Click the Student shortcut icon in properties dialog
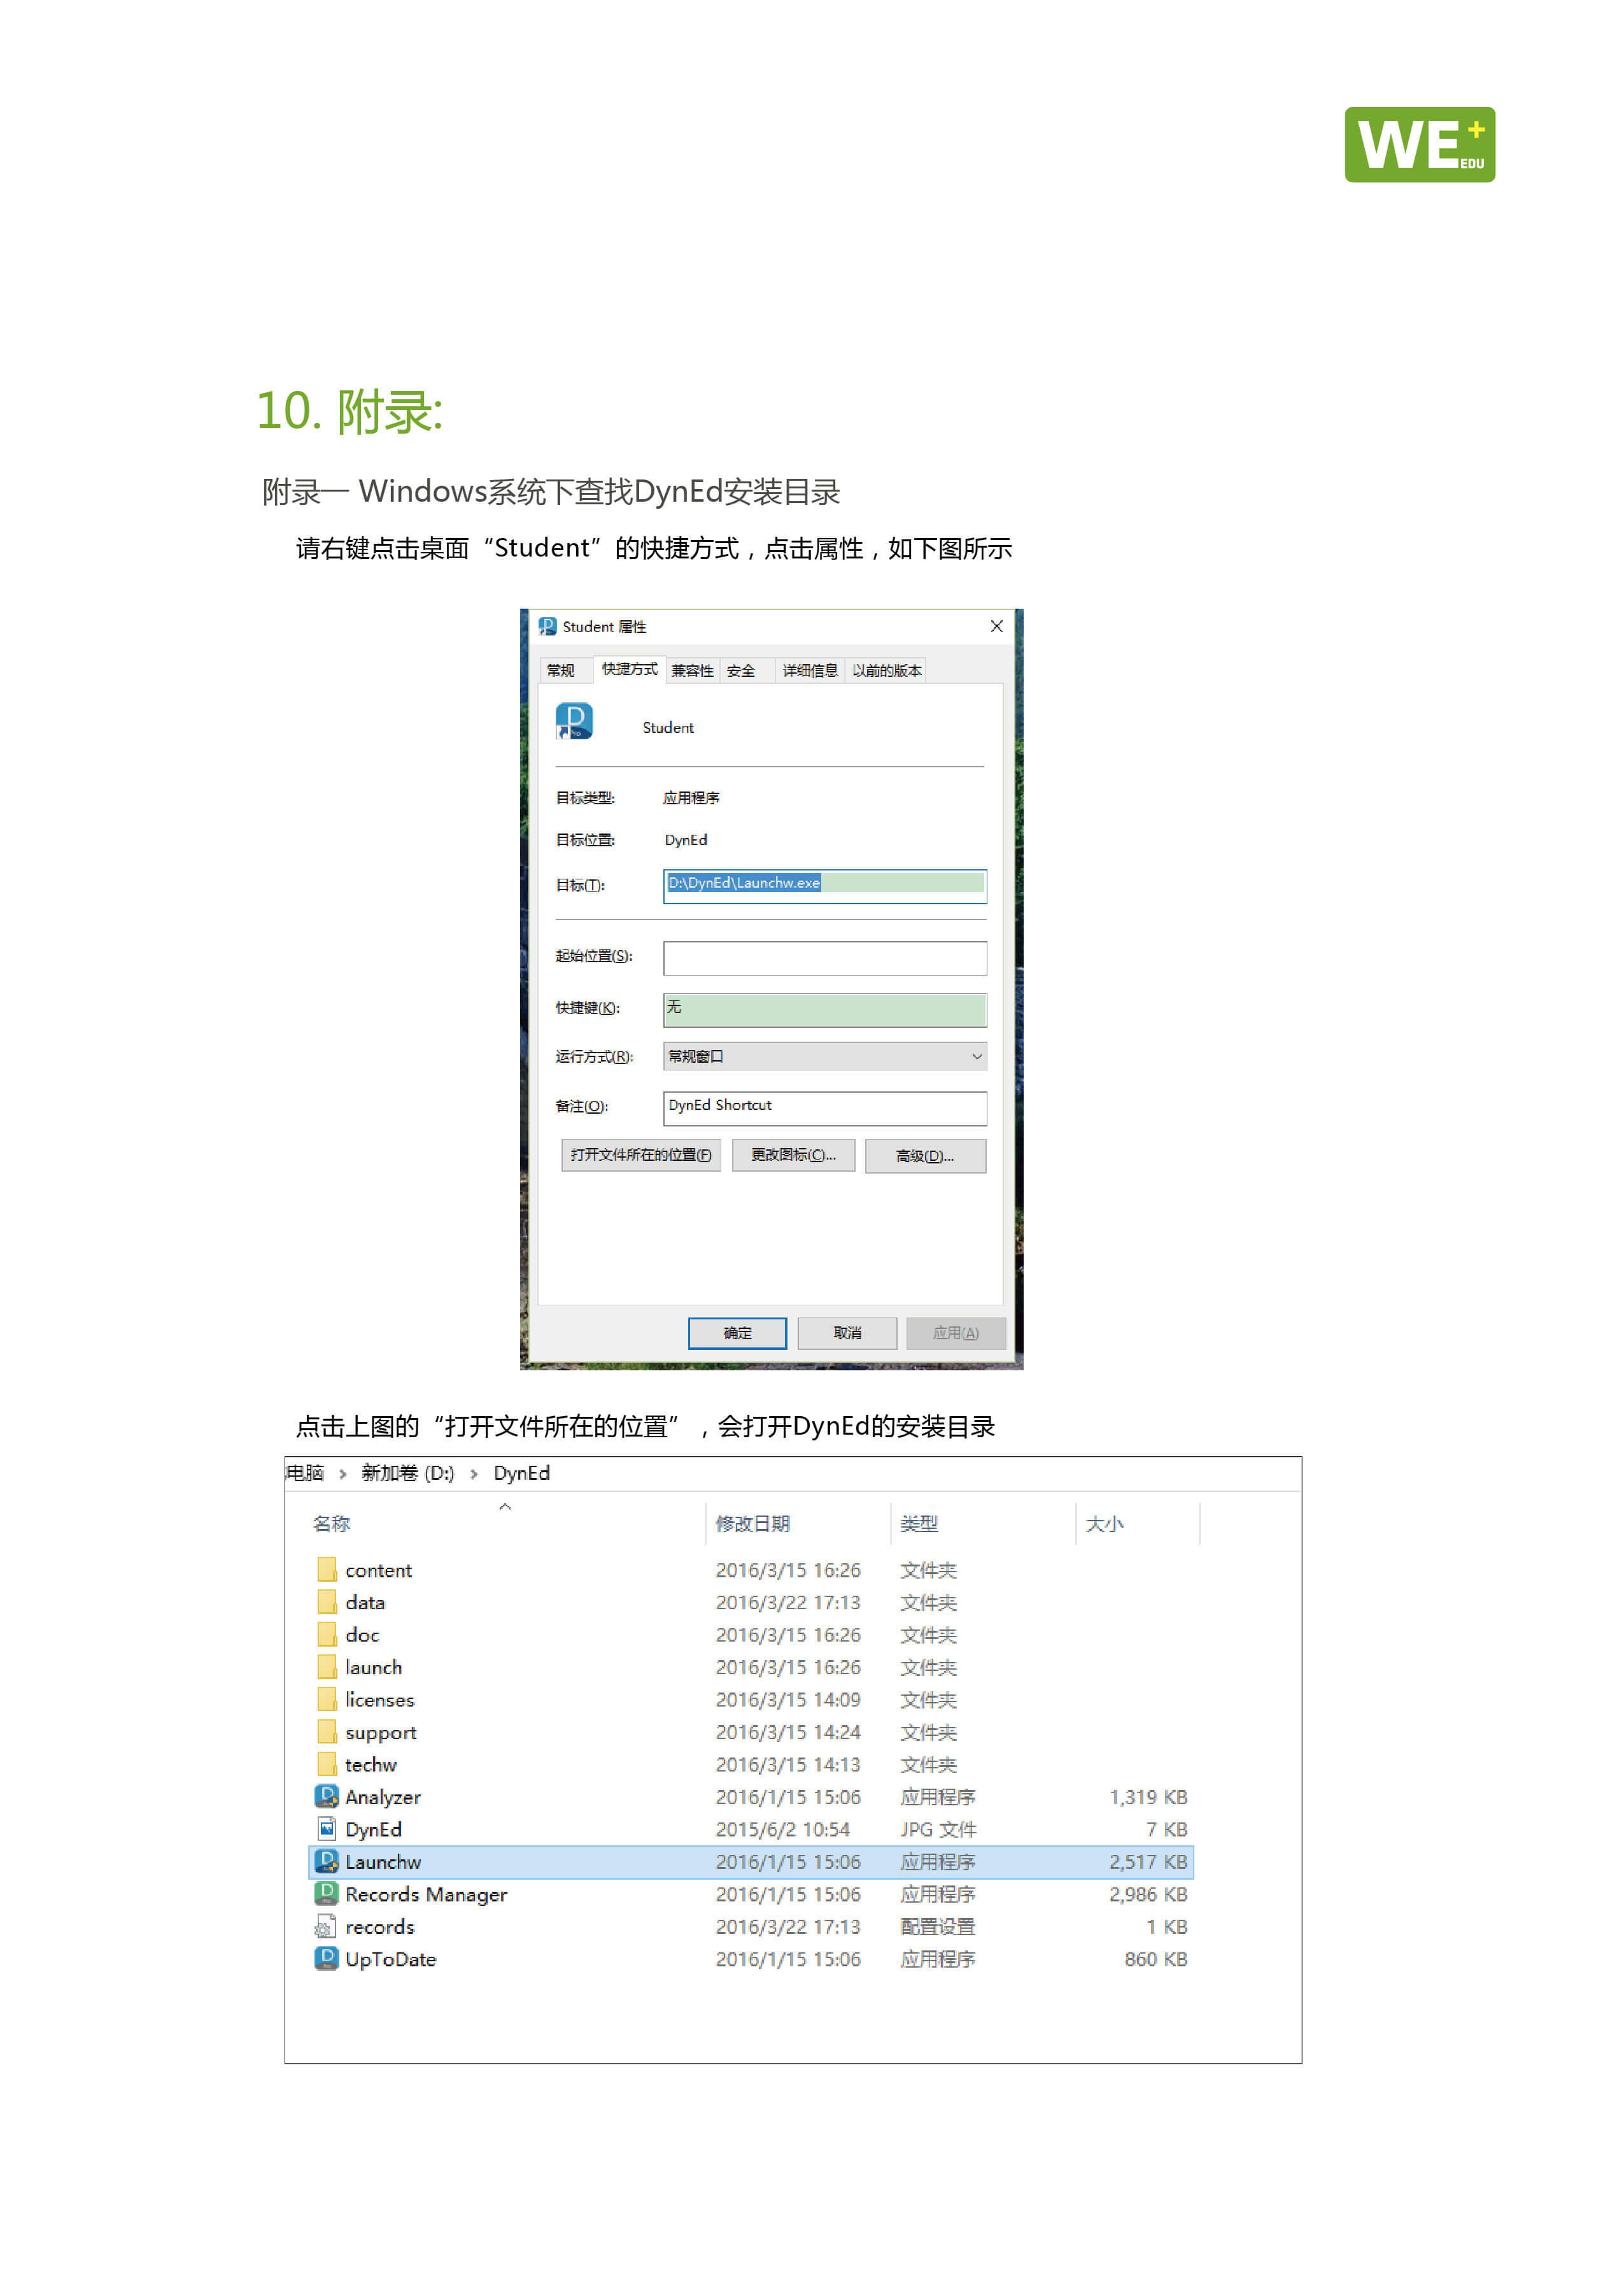Screen dimensions: 1624x2279 574,721
